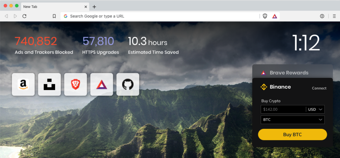Open the GitHub shortcut tile
This screenshot has width=340, height=158.
click(128, 84)
